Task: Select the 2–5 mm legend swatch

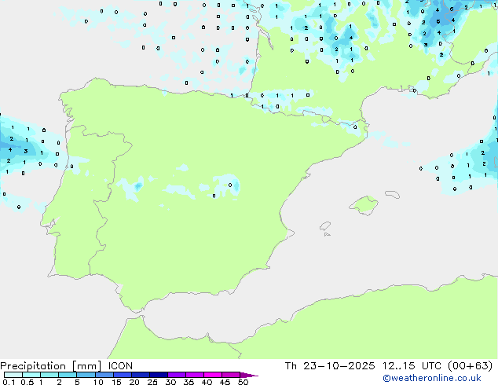Action: tap(68, 375)
